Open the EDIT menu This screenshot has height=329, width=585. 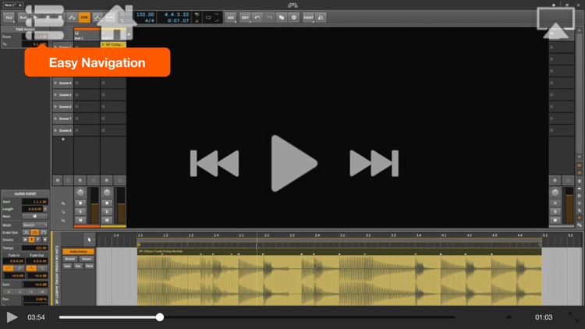(x=245, y=17)
